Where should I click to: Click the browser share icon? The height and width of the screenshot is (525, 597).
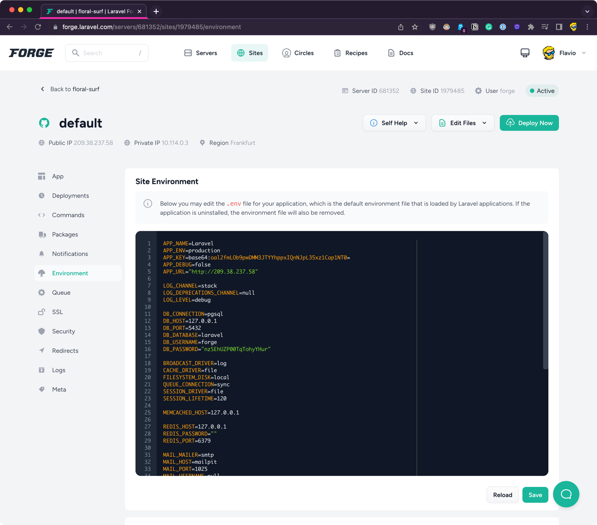pos(401,27)
